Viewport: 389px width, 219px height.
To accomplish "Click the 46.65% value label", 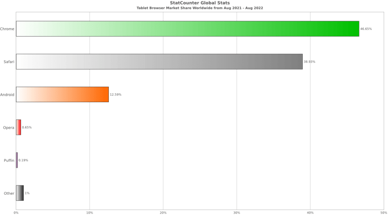I will click(366, 29).
